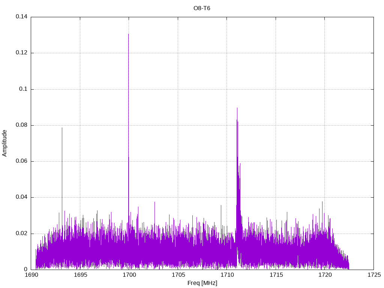Screen dimensions: 384x288
Task: Click the Freq [MHz] x-axis label
Action: pos(202,283)
